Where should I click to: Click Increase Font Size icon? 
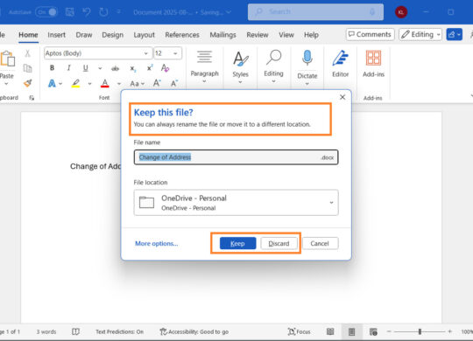click(x=157, y=83)
